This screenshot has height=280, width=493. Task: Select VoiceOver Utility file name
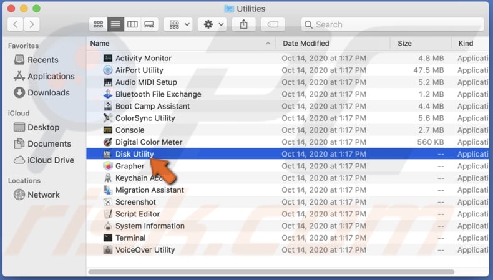(x=145, y=250)
